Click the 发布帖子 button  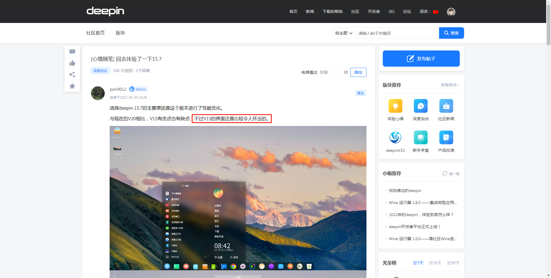click(421, 59)
